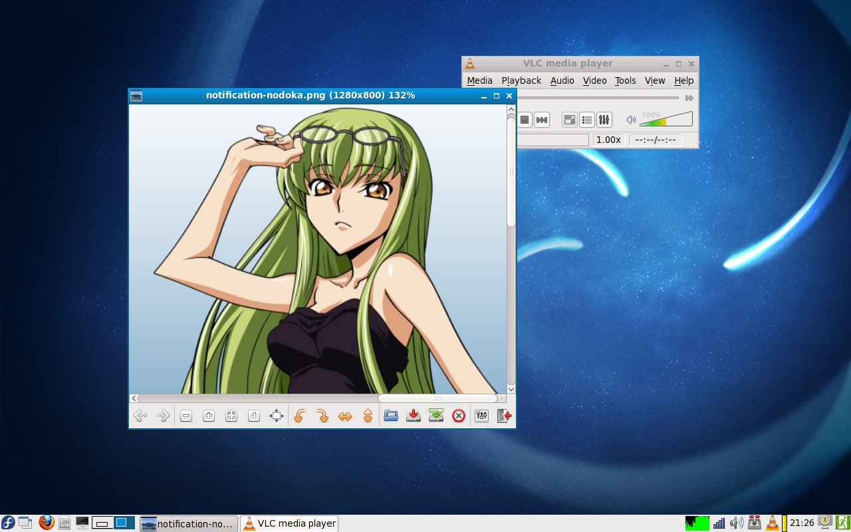The width and height of the screenshot is (851, 532).
Task: Expand the Video menu in VLC
Action: coord(594,80)
